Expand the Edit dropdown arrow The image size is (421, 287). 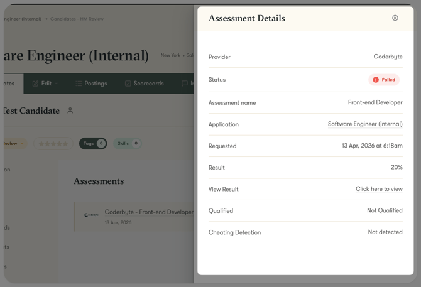click(57, 84)
